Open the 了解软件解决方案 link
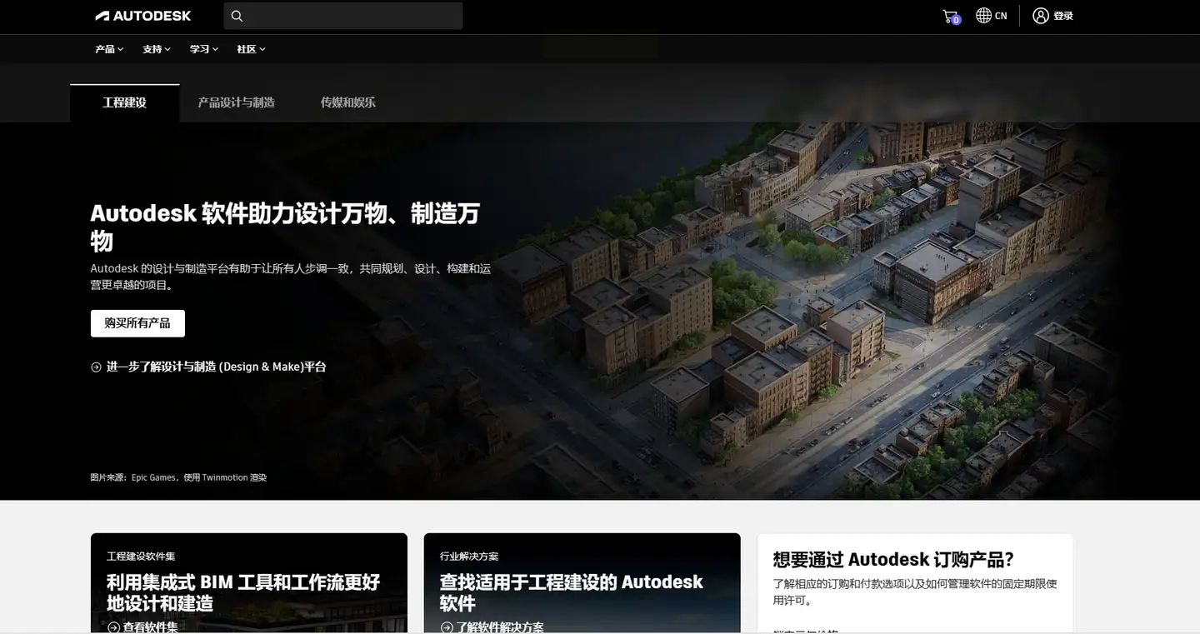Image resolution: width=1200 pixels, height=634 pixels. point(500,627)
